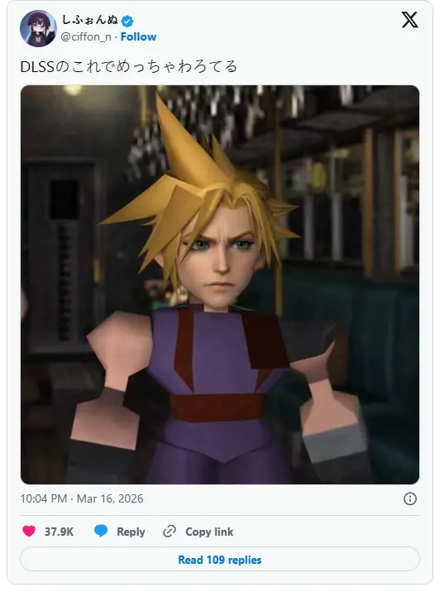
Task: Click the chain link icon beside Copy link
Action: click(x=170, y=532)
